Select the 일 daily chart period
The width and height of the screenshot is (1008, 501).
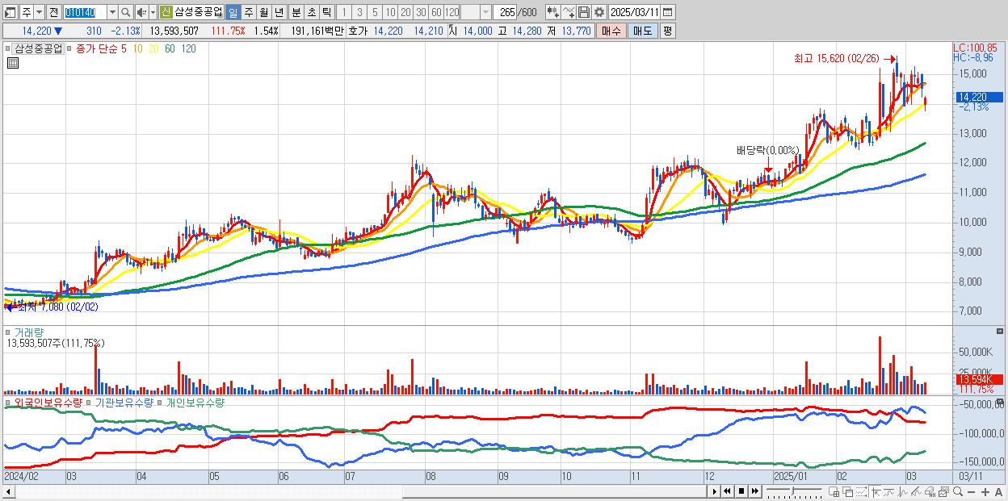pyautogui.click(x=233, y=12)
